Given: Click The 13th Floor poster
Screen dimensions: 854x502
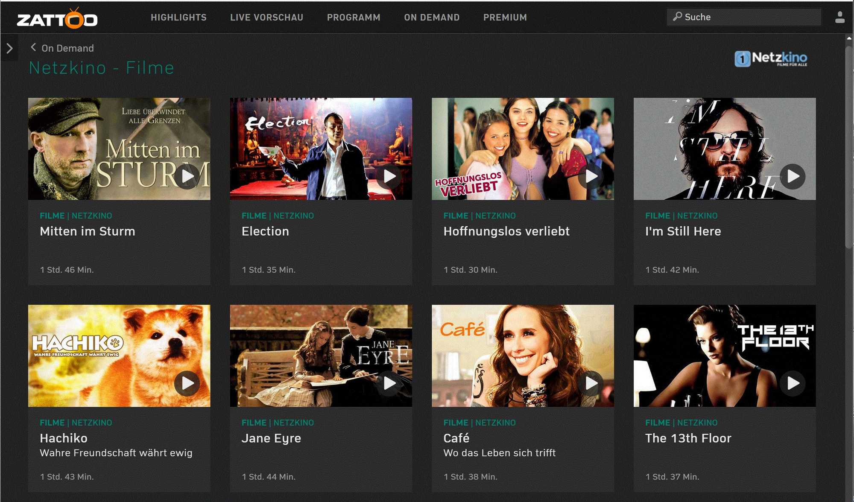Looking at the screenshot, I should point(725,356).
